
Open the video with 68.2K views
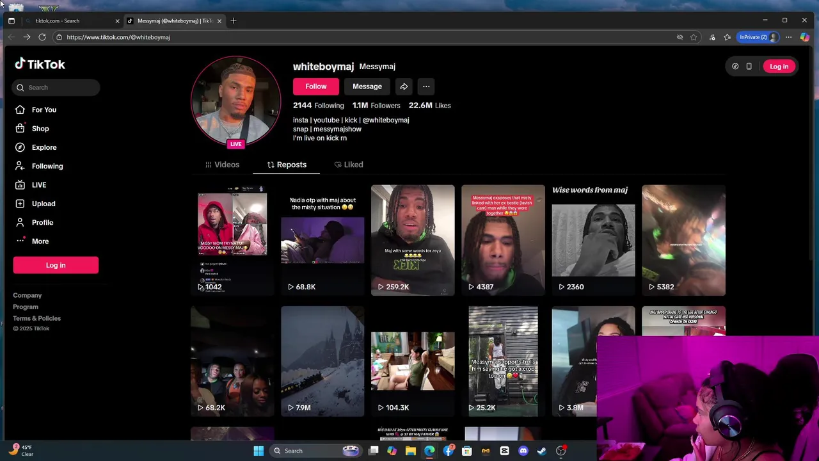pyautogui.click(x=232, y=361)
